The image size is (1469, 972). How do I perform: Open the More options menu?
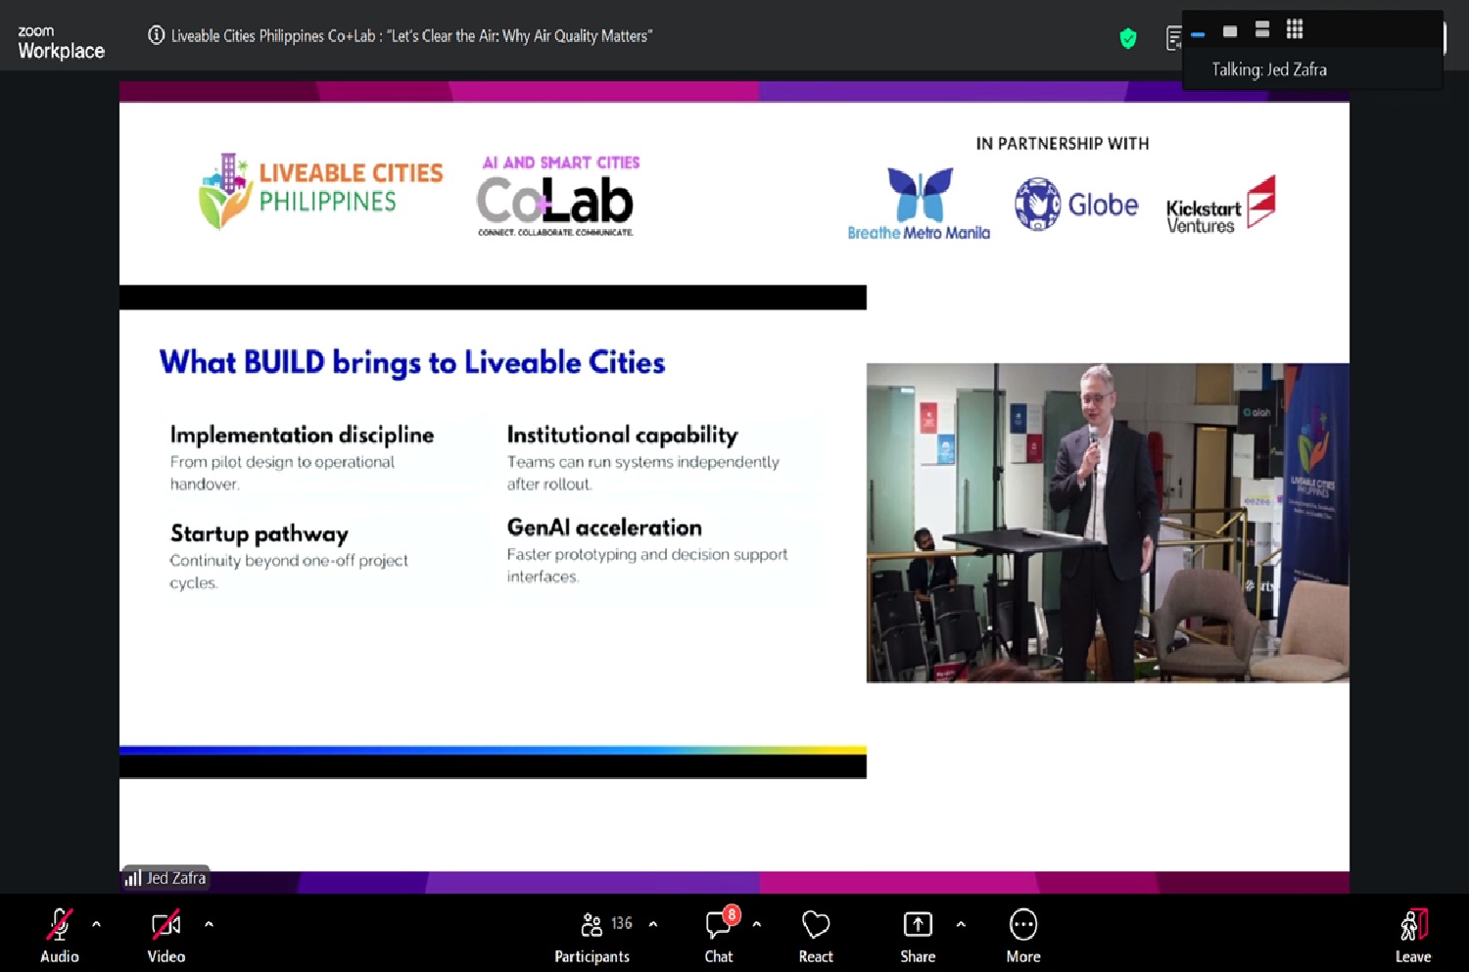[1022, 925]
